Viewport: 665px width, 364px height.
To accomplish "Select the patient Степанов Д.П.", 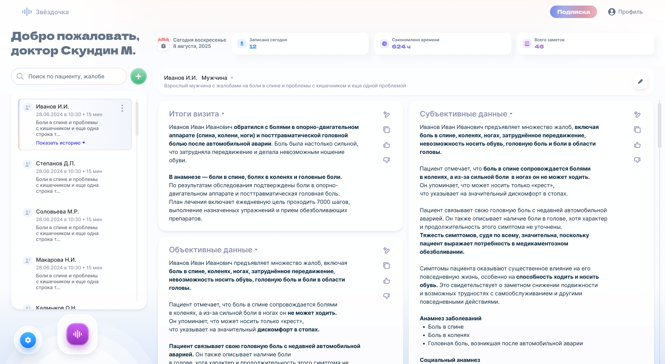I will 75,177.
